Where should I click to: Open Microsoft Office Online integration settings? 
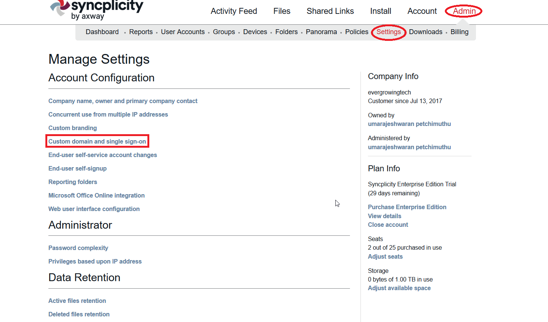(x=96, y=195)
